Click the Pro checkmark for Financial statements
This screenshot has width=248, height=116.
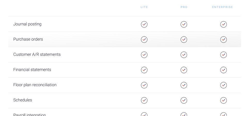pyautogui.click(x=184, y=70)
